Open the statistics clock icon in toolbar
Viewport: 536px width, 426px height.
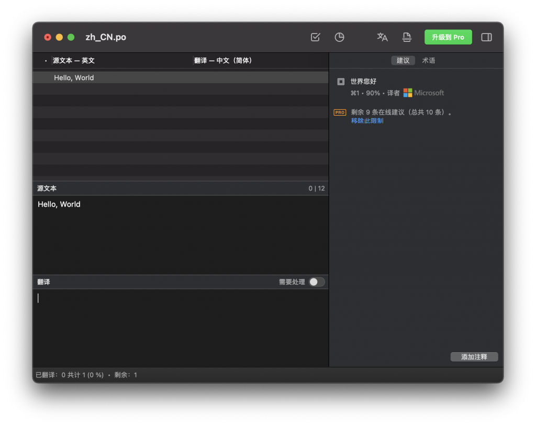(339, 37)
